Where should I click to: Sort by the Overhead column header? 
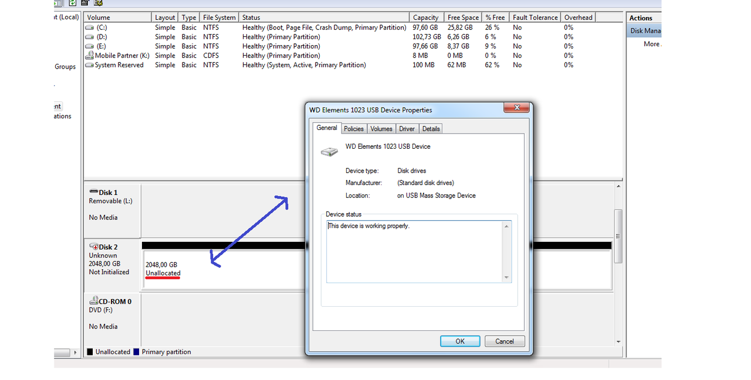[579, 18]
